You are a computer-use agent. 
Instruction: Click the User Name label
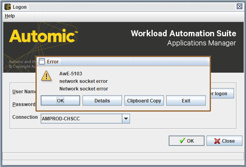click(x=24, y=92)
